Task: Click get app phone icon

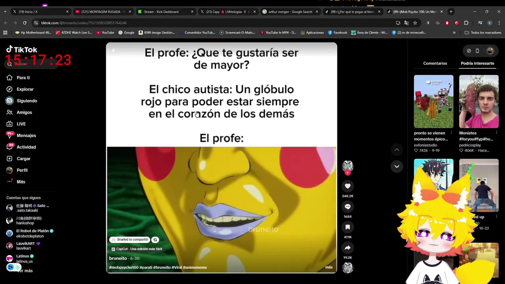Action: click(477, 51)
